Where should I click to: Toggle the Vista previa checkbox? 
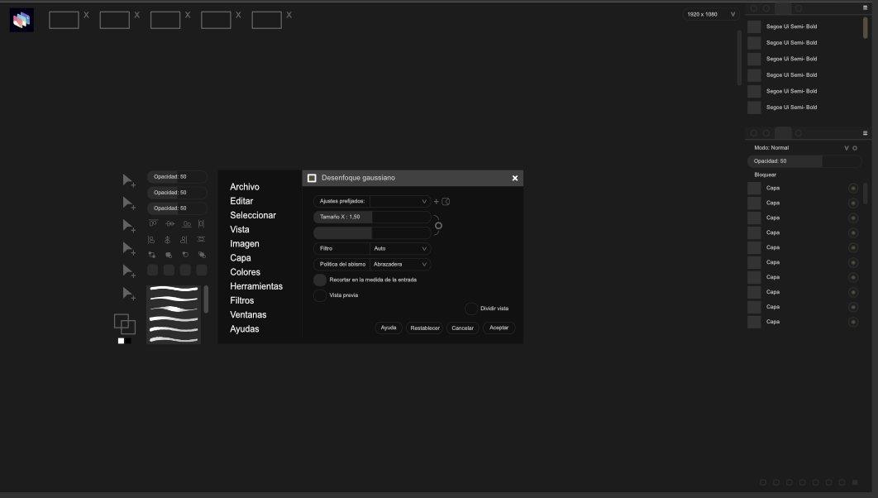click(320, 295)
